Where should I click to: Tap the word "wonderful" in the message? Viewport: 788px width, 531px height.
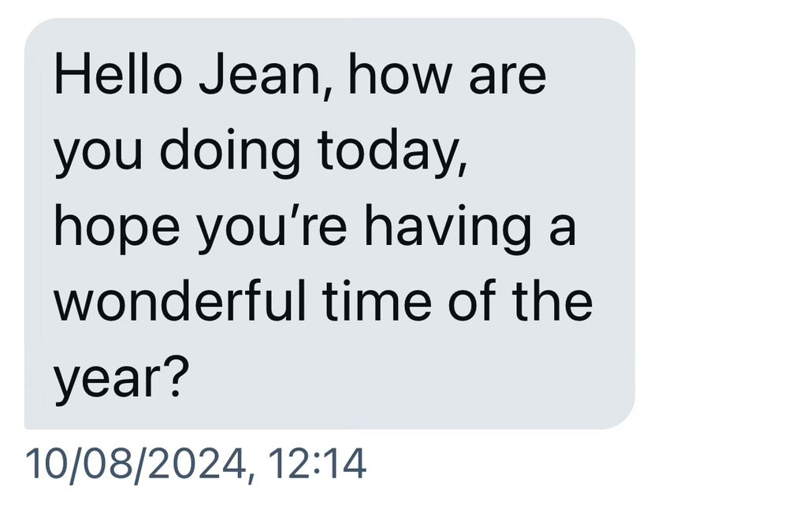(180, 302)
